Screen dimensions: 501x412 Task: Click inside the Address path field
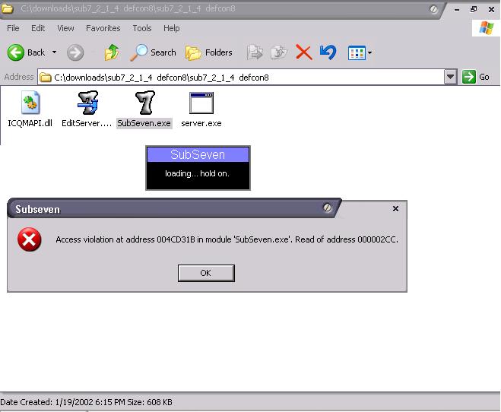tap(243, 77)
